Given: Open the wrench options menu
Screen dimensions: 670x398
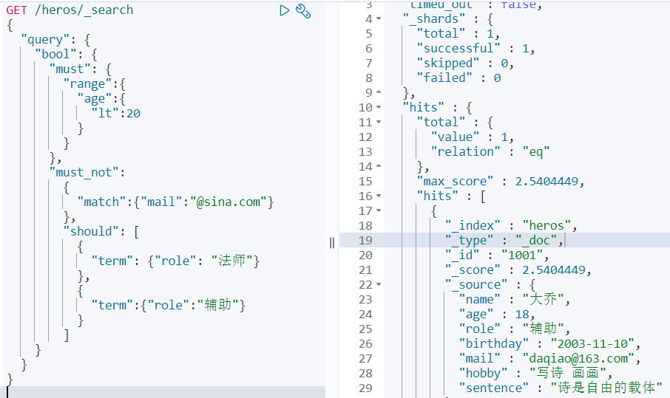Looking at the screenshot, I should tap(303, 11).
